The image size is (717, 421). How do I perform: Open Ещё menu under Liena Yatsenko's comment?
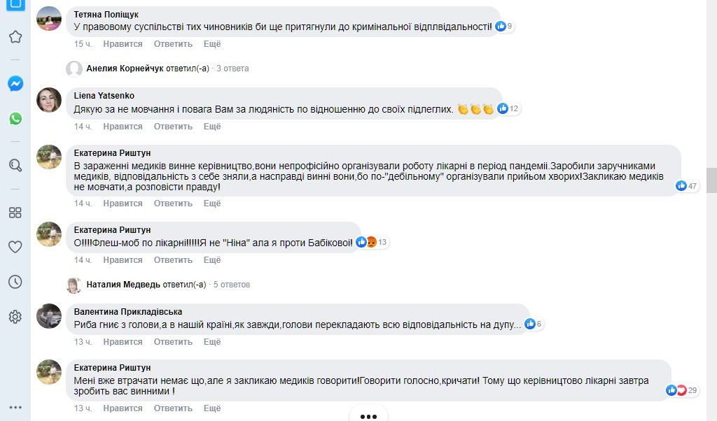coord(211,127)
